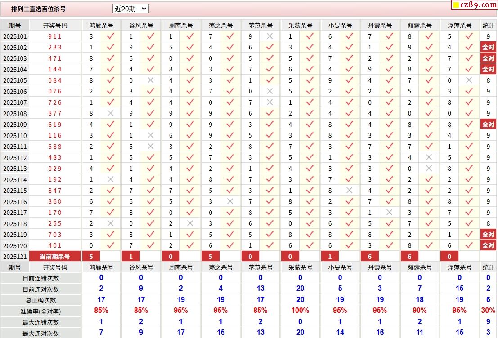This screenshot has width=498, height=338.
Task: Click the 90% accuracy value under 薤露杀号
Action: pyautogui.click(x=420, y=311)
